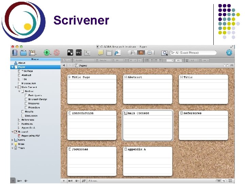Click binder footer add folder button
The width and height of the screenshot is (245, 184).
tap(19, 181)
